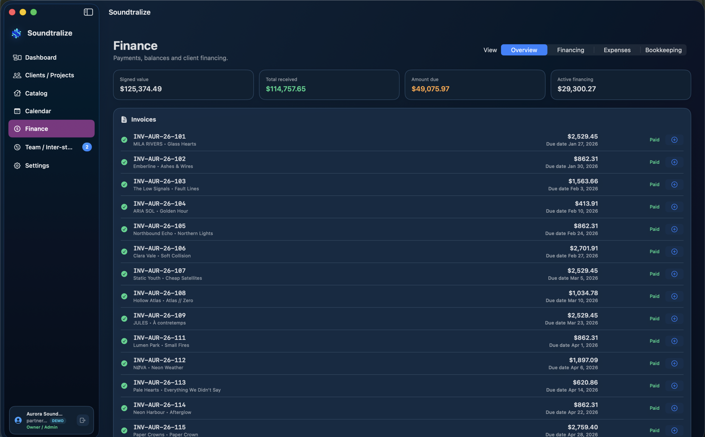This screenshot has width=705, height=437.
Task: Click Paid status on INV-AUR-26-113
Action: click(x=654, y=386)
